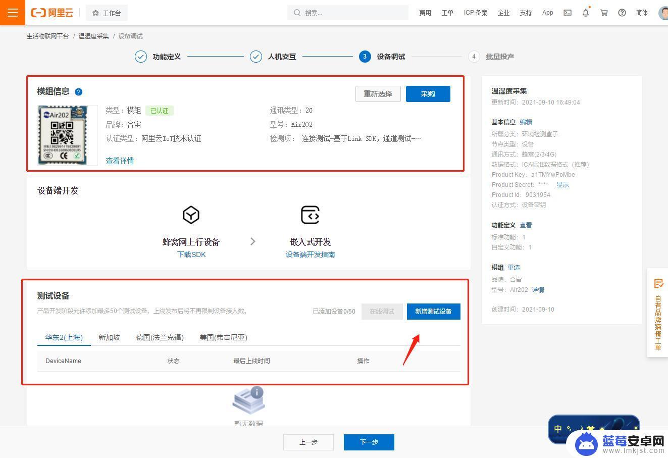Viewport: 668px width, 458px height.
Task: Click the 状态 column header
Action: click(x=173, y=361)
